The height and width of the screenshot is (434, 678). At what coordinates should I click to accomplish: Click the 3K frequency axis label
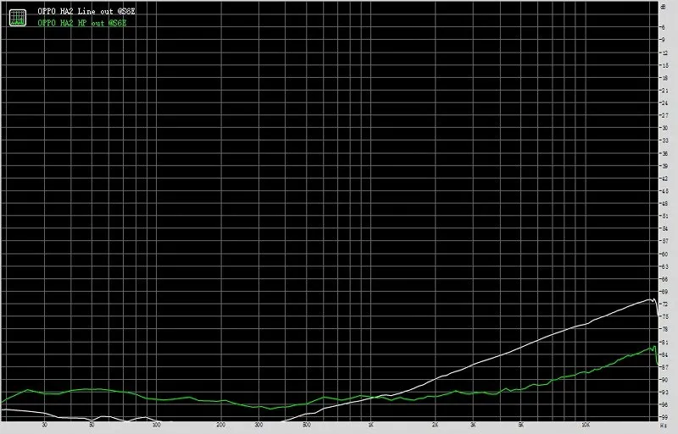tap(473, 425)
